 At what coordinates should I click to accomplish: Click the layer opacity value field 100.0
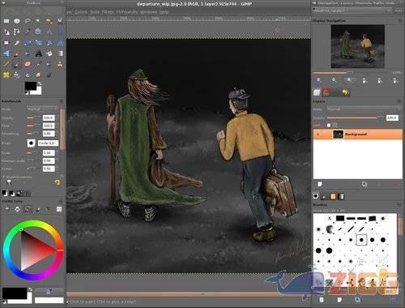coord(392,118)
